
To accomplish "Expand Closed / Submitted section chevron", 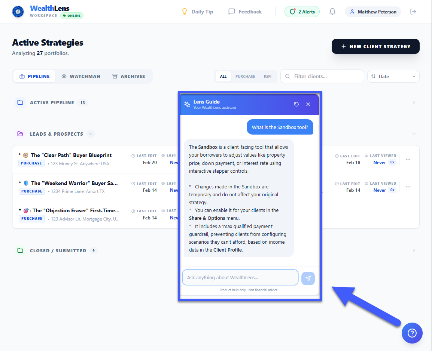I will [x=414, y=250].
